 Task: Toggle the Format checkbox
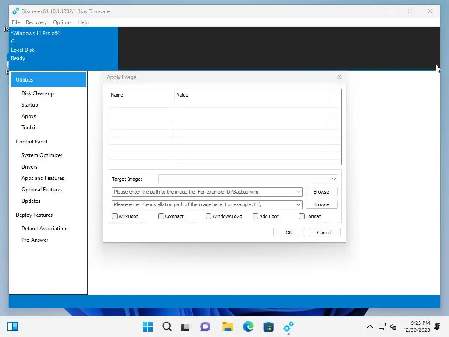[302, 216]
